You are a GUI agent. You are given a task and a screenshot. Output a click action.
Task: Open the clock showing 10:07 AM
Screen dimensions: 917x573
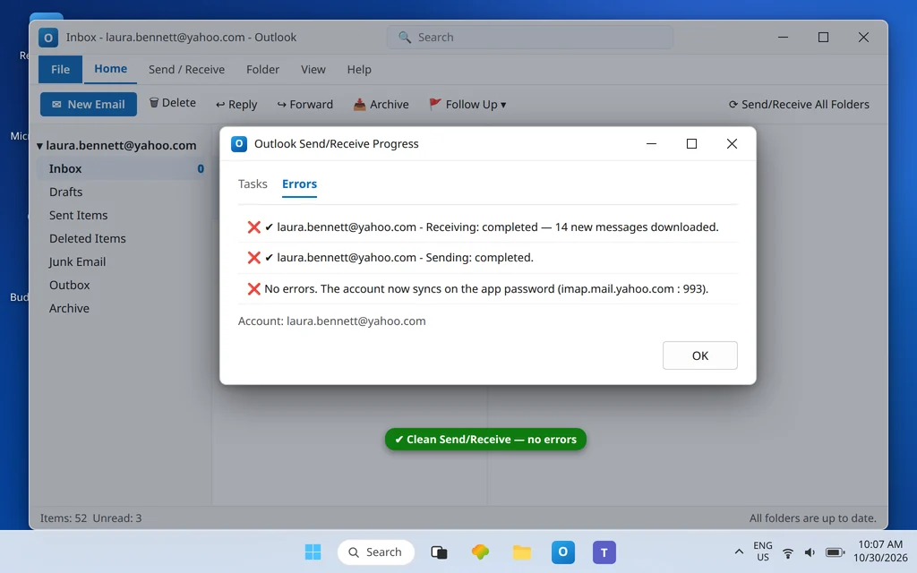tap(881, 551)
